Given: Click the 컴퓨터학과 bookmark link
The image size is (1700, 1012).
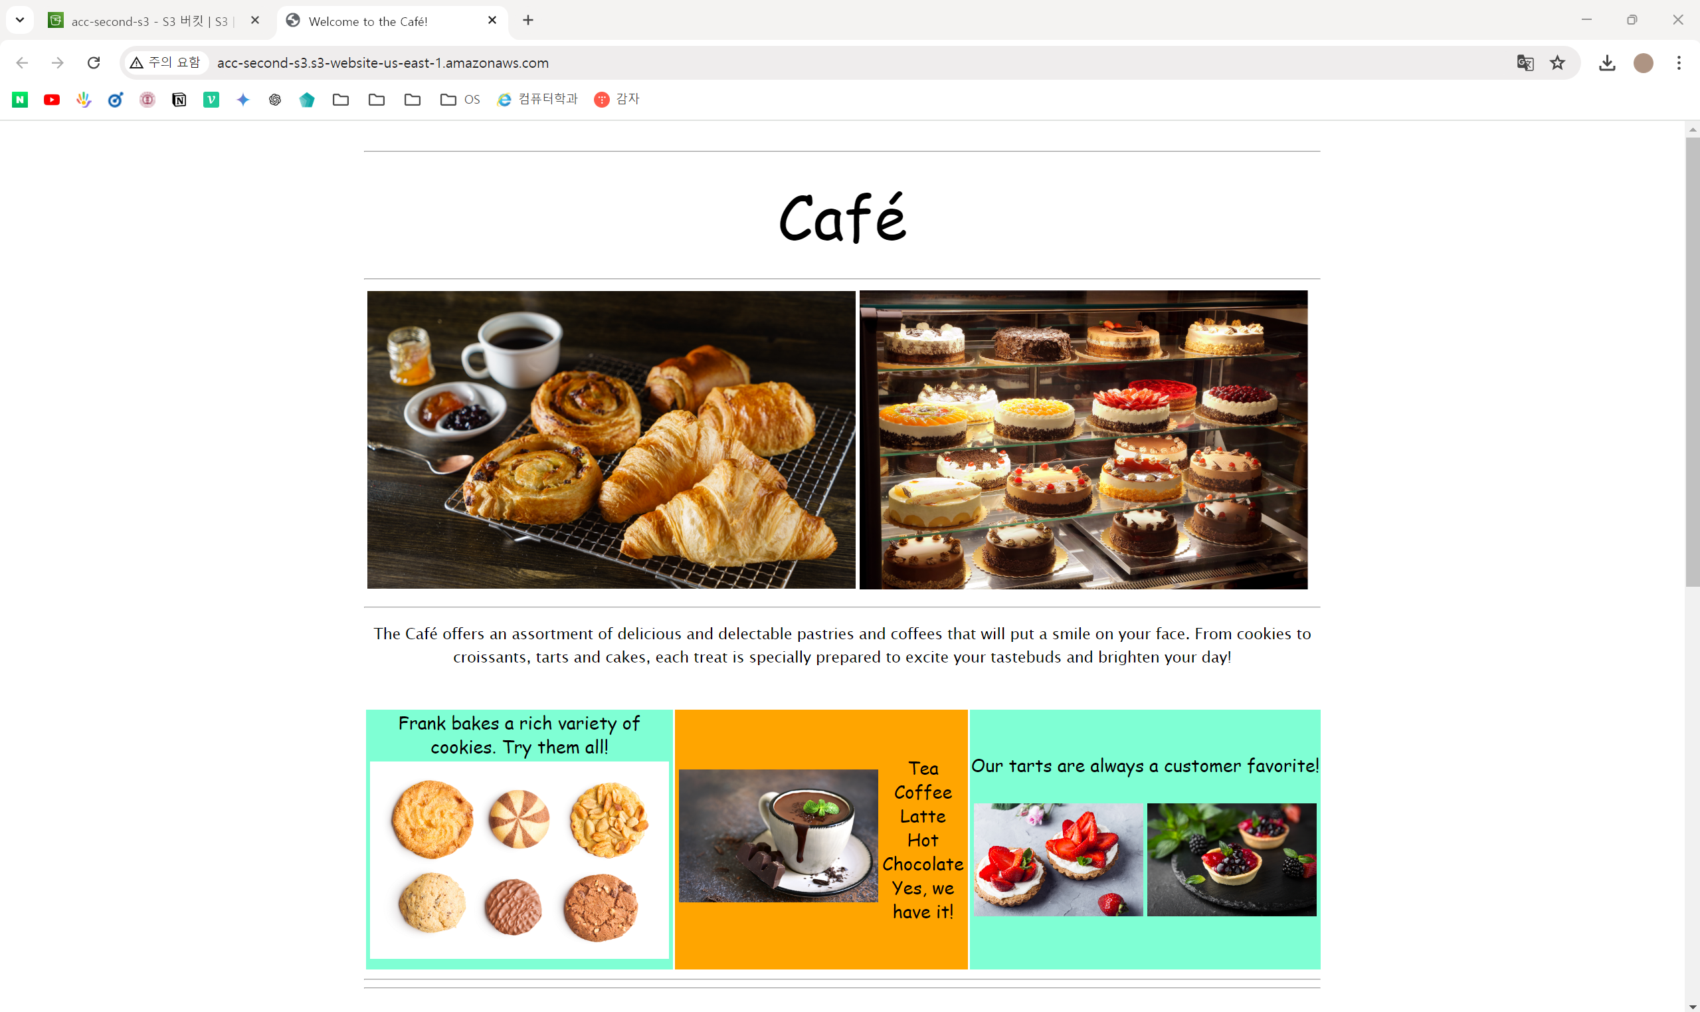Looking at the screenshot, I should pyautogui.click(x=537, y=100).
